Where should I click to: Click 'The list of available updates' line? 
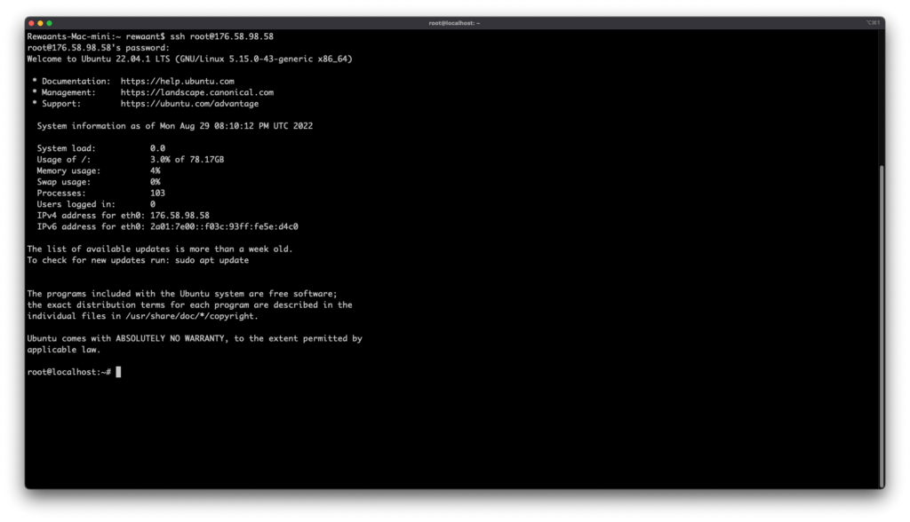pyautogui.click(x=160, y=249)
